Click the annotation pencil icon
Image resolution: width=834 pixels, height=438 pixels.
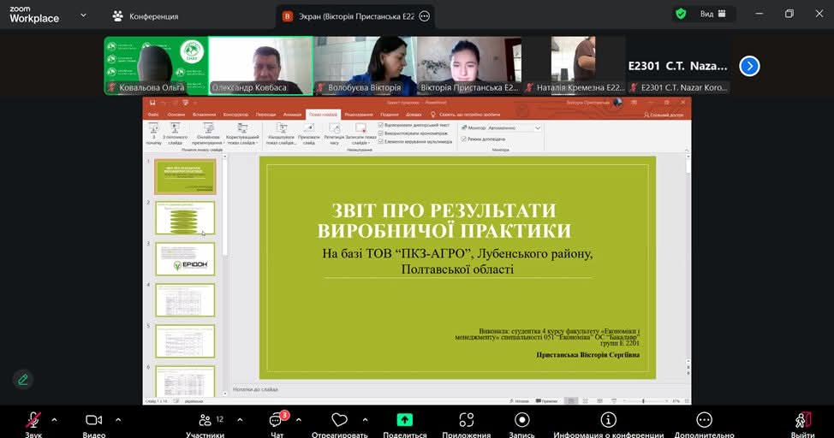[23, 379]
